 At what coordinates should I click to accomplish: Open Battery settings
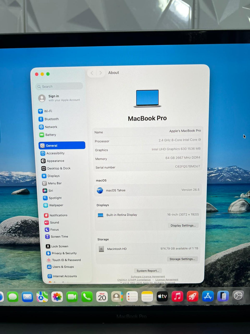pos(48,135)
